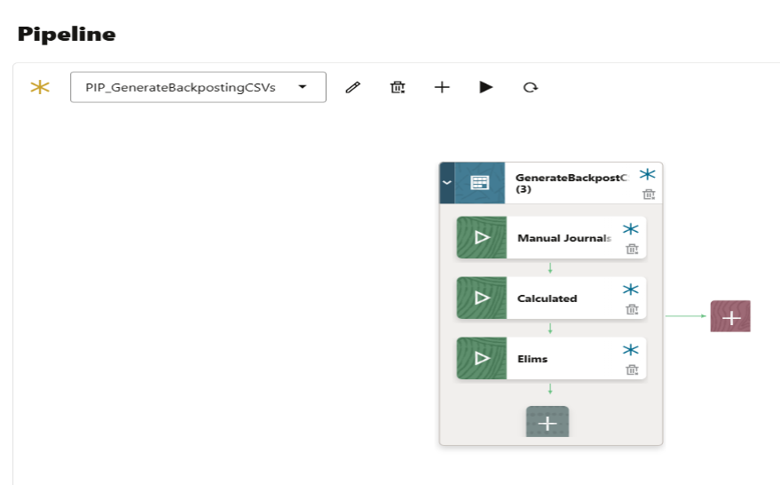Click the Pipeline page heading
The height and width of the screenshot is (485, 780).
click(x=67, y=35)
